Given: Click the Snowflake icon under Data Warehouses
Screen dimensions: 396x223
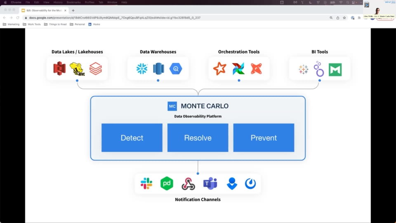Looking at the screenshot, I should tap(142, 69).
